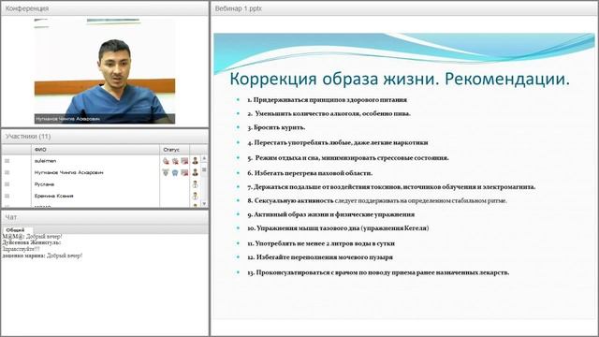Toggle the square marker beside Еремина Ксения
Viewport: 599px width, 337px height.
[7, 196]
